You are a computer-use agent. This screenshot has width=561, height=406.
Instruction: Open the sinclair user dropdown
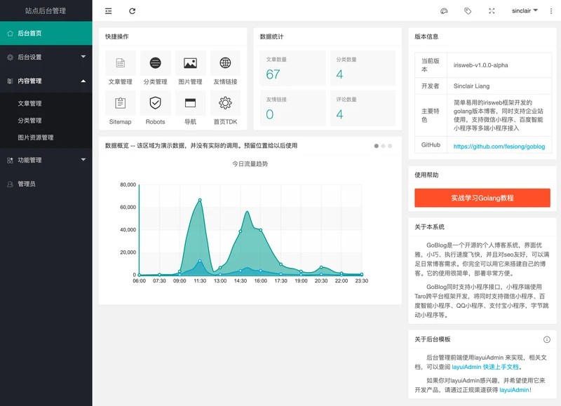tap(525, 11)
